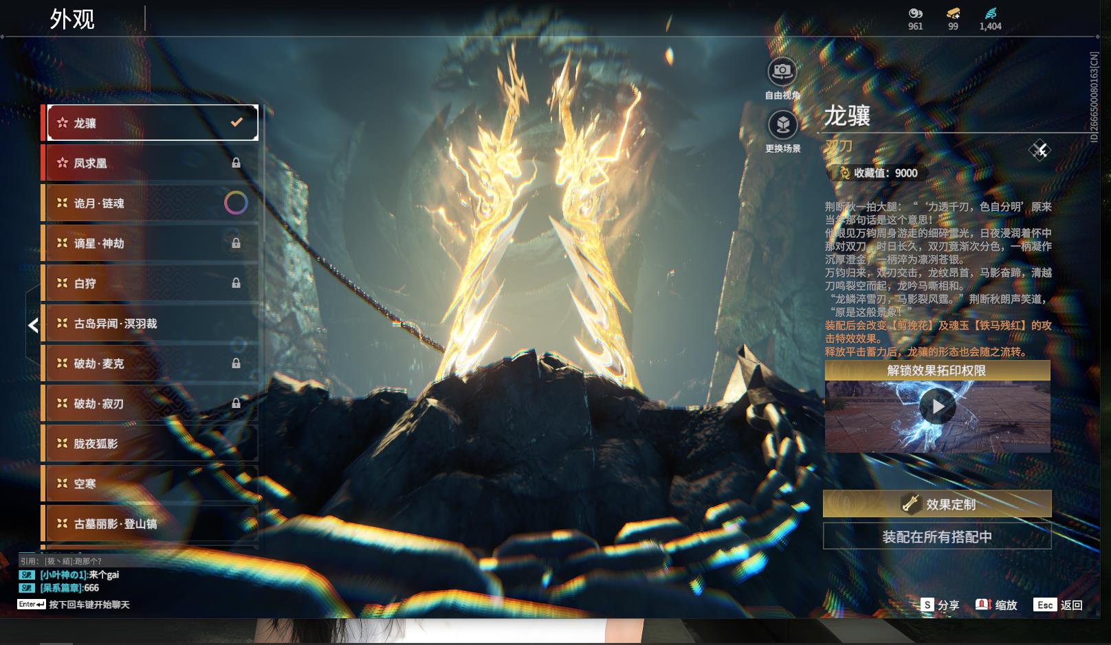Open 效果定制 effect customization

coord(937,504)
